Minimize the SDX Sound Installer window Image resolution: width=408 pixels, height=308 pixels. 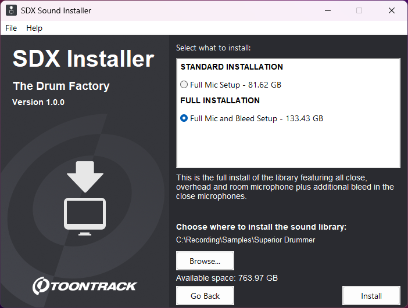[x=328, y=10]
